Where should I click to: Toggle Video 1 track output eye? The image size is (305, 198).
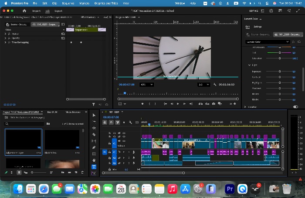pos(124,141)
